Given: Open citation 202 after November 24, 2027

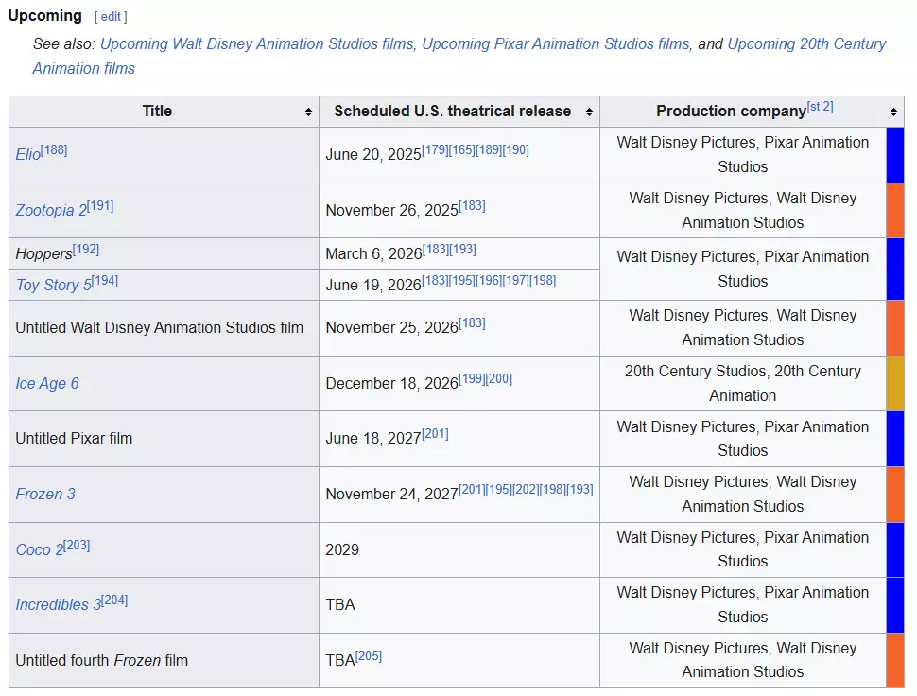Looking at the screenshot, I should 526,489.
